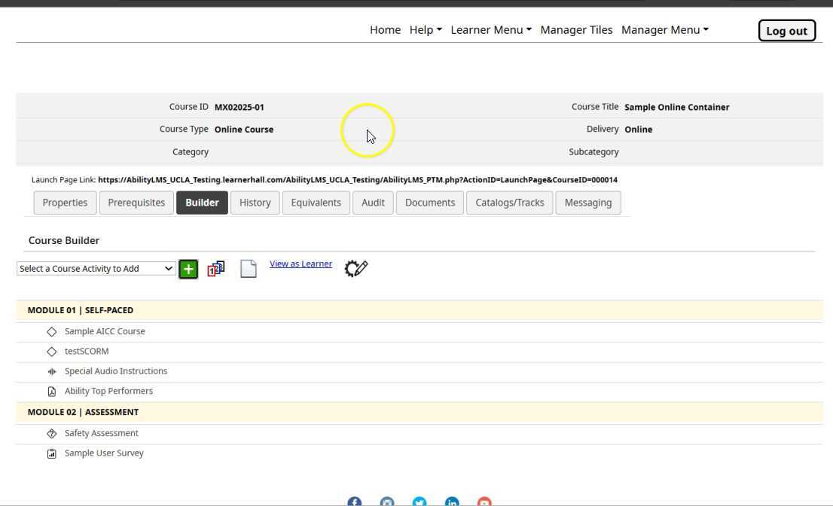Click the assessment icon next to Safety Assessment

[52, 434]
